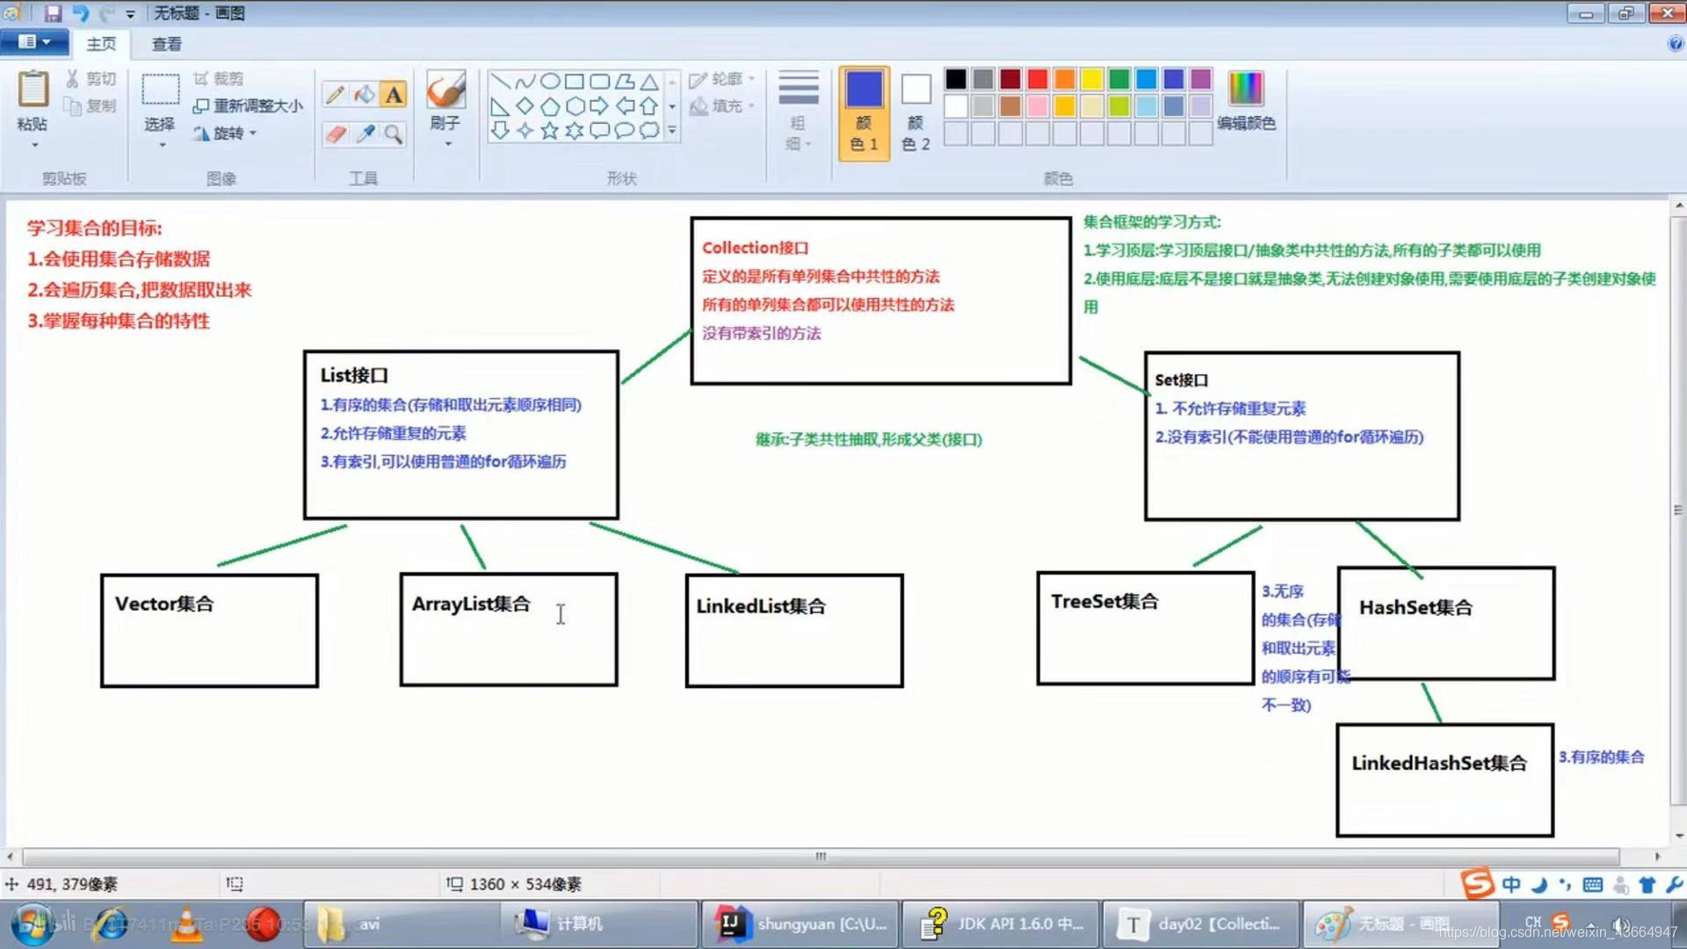Select the Triangle shape
Image resolution: width=1687 pixels, height=949 pixels.
pyautogui.click(x=649, y=82)
